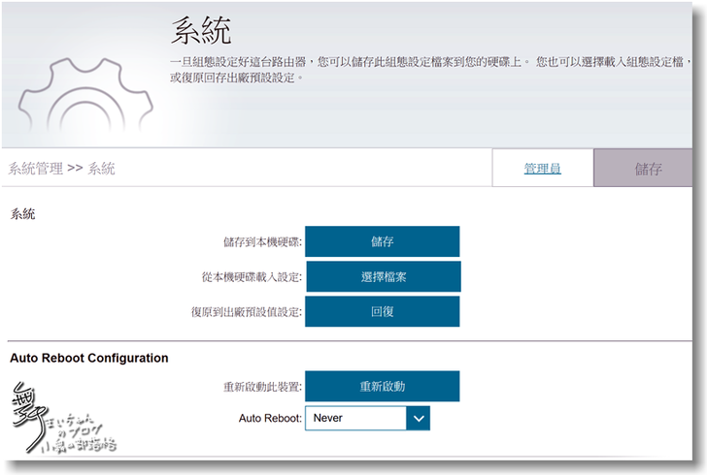Click the header description paragraph text
This screenshot has height=475, width=707.
pos(427,69)
